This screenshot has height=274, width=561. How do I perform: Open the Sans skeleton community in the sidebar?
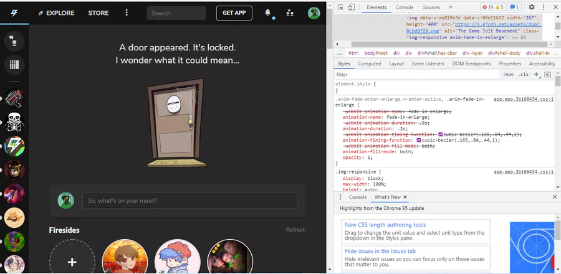tap(14, 122)
